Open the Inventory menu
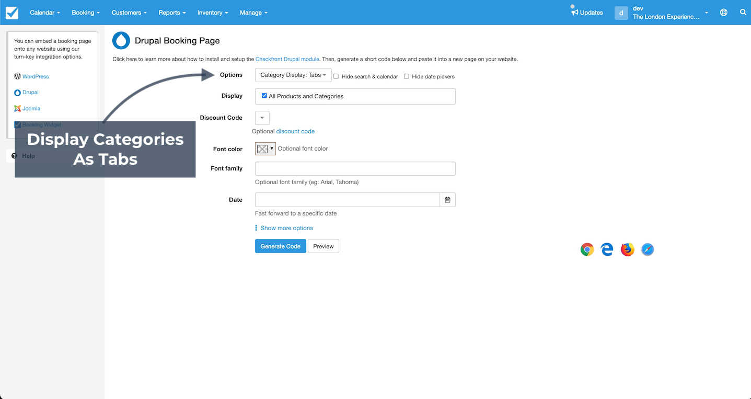Viewport: 751px width, 399px height. point(213,13)
